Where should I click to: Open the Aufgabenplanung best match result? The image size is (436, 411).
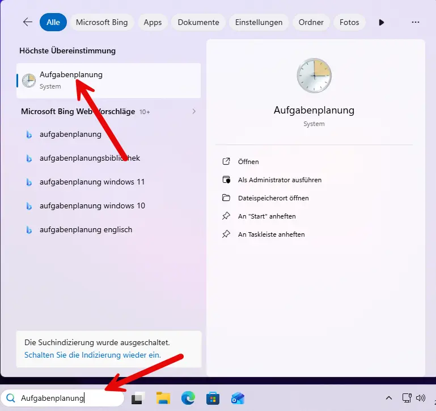[x=108, y=81]
